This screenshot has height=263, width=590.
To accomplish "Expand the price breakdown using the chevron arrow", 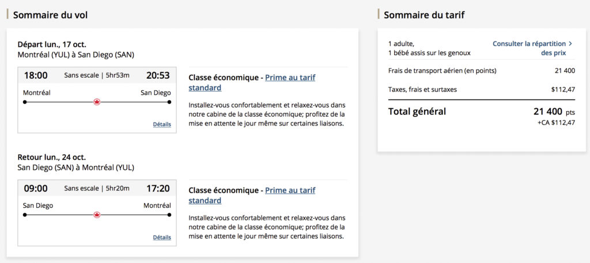I will tap(570, 43).
